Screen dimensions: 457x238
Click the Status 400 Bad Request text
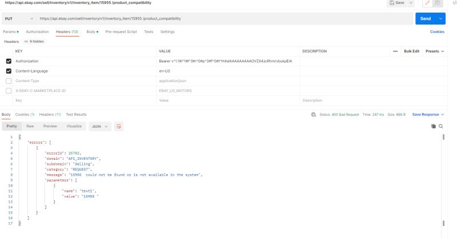339,115
